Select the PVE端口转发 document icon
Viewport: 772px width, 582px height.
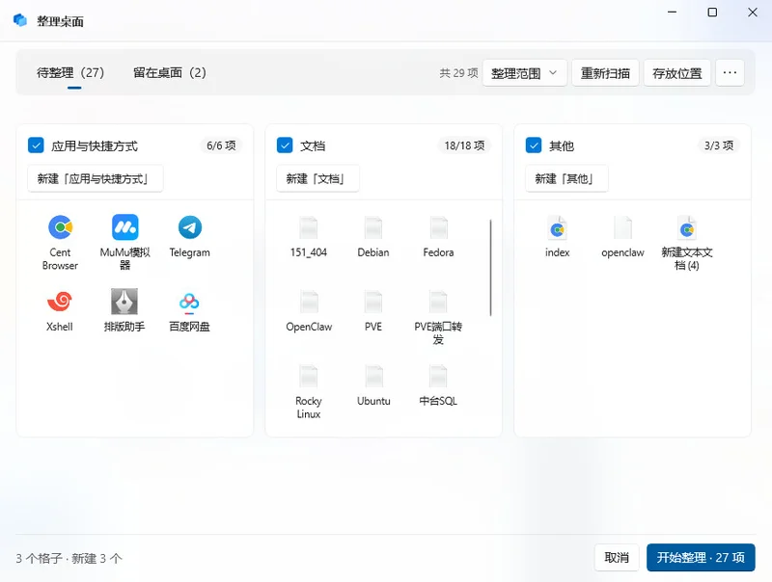(438, 302)
